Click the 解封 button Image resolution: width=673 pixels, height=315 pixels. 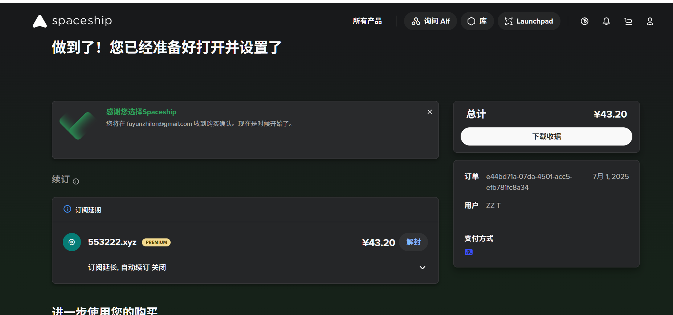[x=413, y=242]
